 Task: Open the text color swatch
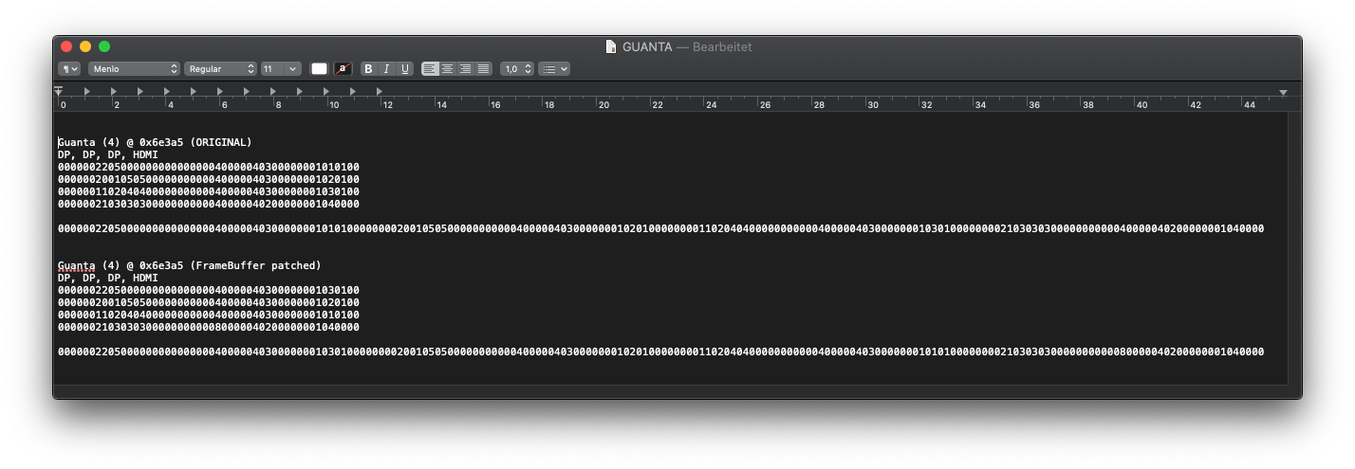pos(320,69)
